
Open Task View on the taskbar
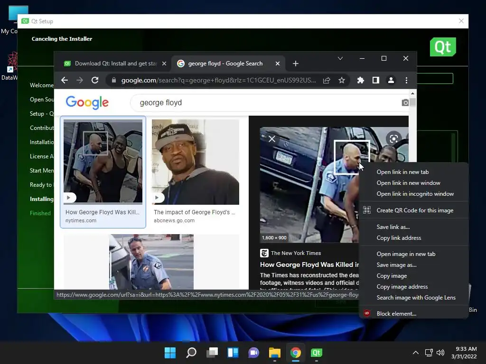212,353
